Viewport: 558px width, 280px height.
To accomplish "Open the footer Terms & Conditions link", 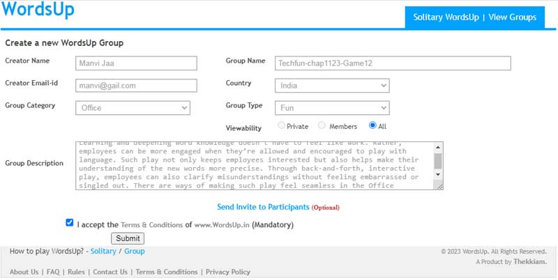I will (167, 272).
